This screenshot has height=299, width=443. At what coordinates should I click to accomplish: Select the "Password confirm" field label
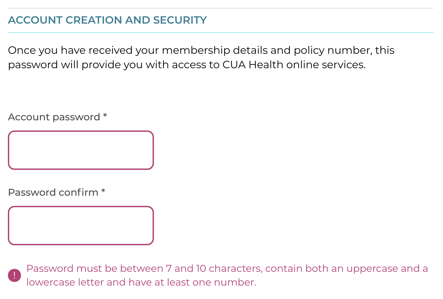[x=53, y=192]
